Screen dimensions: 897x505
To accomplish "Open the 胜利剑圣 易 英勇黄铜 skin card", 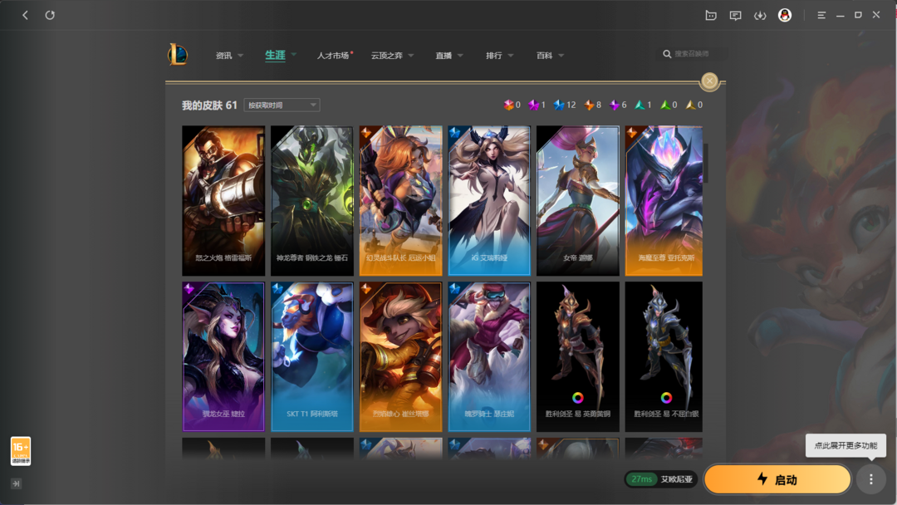I will point(578,356).
